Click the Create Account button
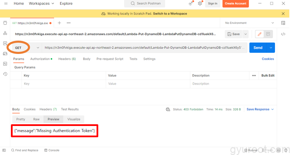 (235, 3)
